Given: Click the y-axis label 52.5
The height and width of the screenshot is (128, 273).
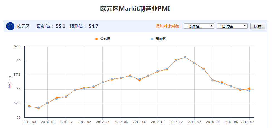Looking at the screenshot, I should [17, 103].
